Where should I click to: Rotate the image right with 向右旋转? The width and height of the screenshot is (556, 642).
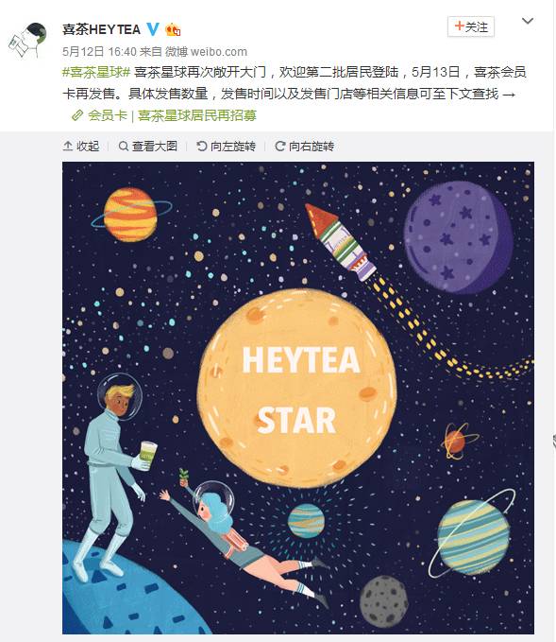pyautogui.click(x=304, y=147)
